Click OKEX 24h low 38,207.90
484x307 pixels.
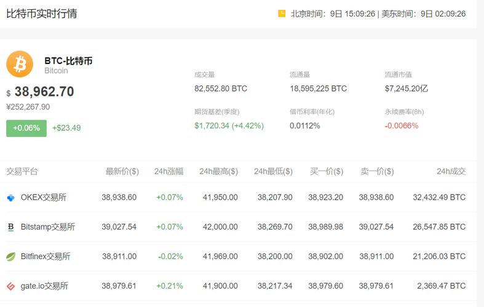pos(275,197)
